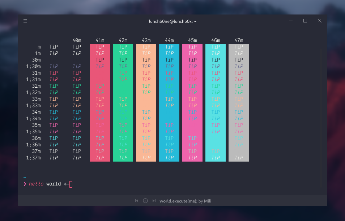Click TiP in blue 44m column, 33m row

click(169, 99)
